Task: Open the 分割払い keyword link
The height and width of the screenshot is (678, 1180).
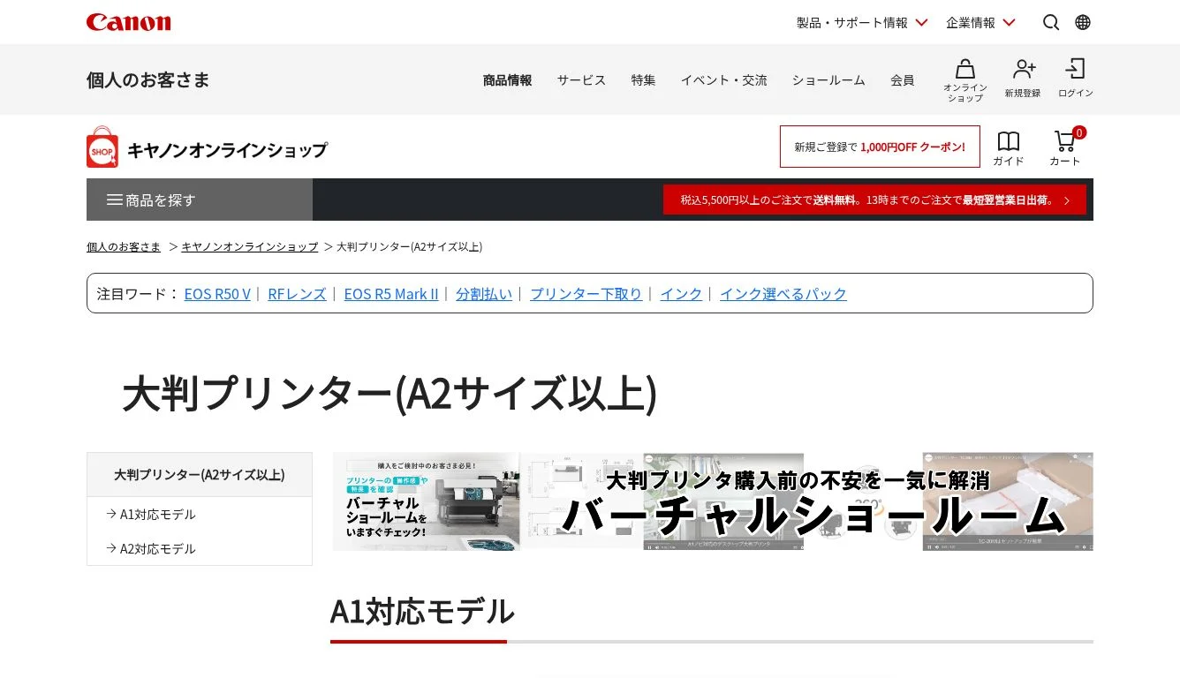Action: point(484,294)
